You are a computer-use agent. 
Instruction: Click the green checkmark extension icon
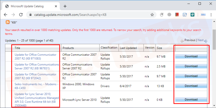[x=192, y=15]
